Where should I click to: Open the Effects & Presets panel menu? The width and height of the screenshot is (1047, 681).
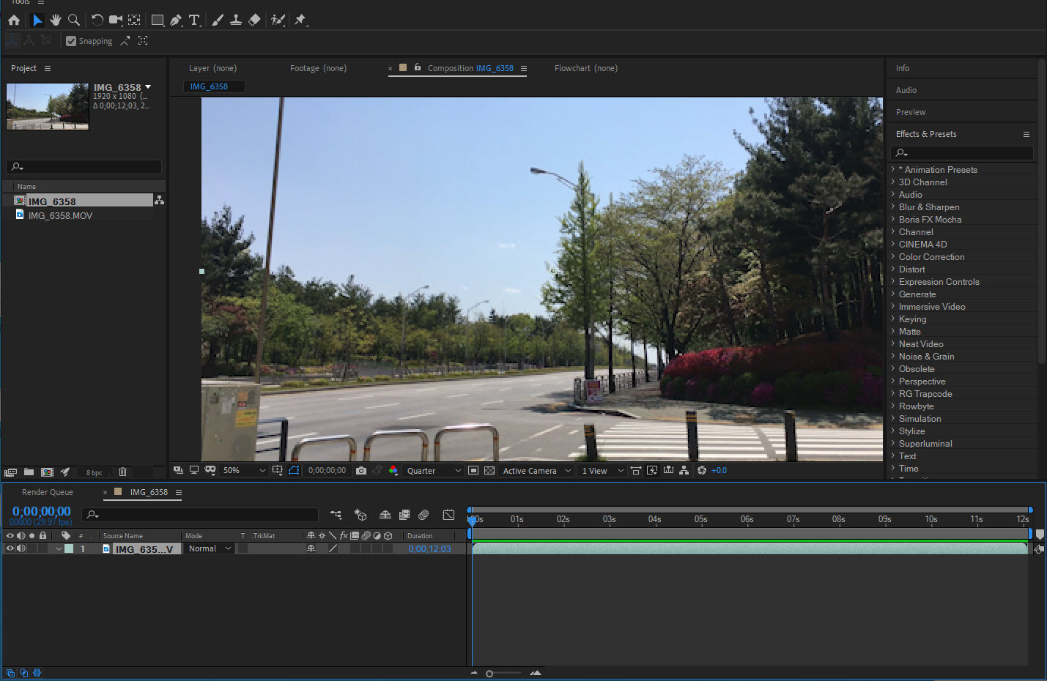pos(1026,134)
